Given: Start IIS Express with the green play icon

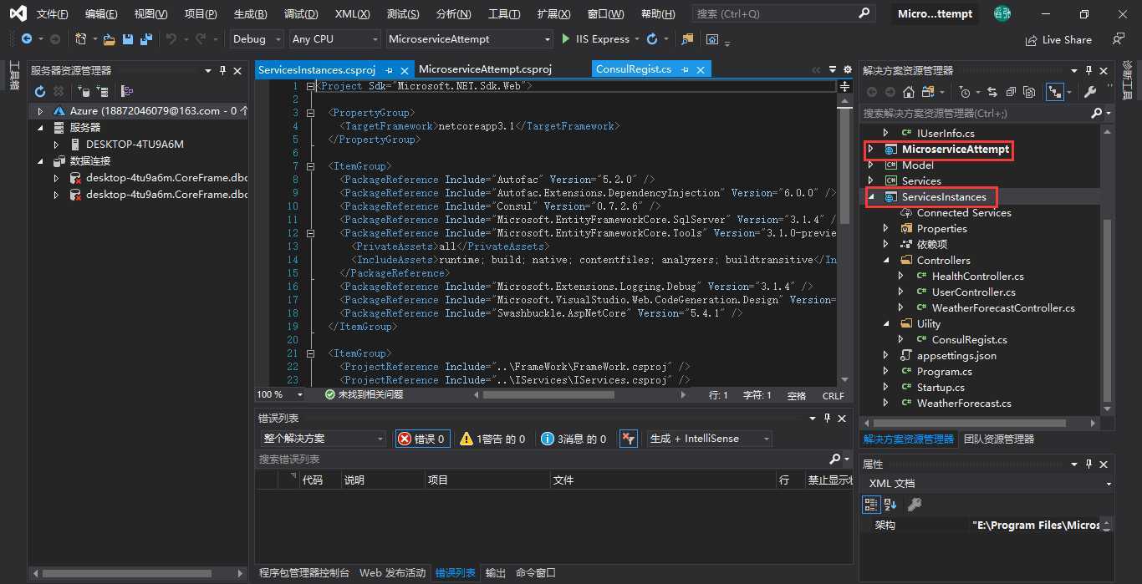Looking at the screenshot, I should click(x=566, y=39).
